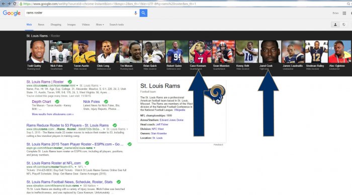
Task: Switch to the News search tab
Action: point(41,25)
